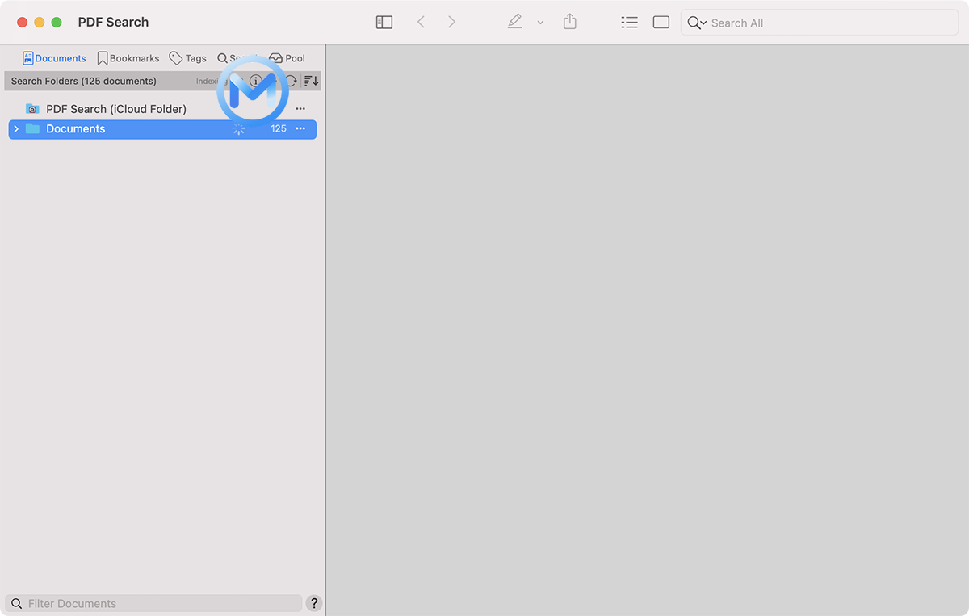Viewport: 969px width, 616px height.
Task: Expand the Documents folder chevron
Action: [16, 129]
